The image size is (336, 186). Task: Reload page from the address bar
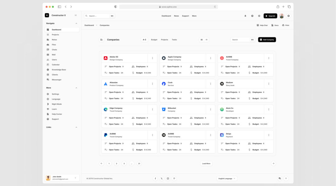(x=215, y=7)
